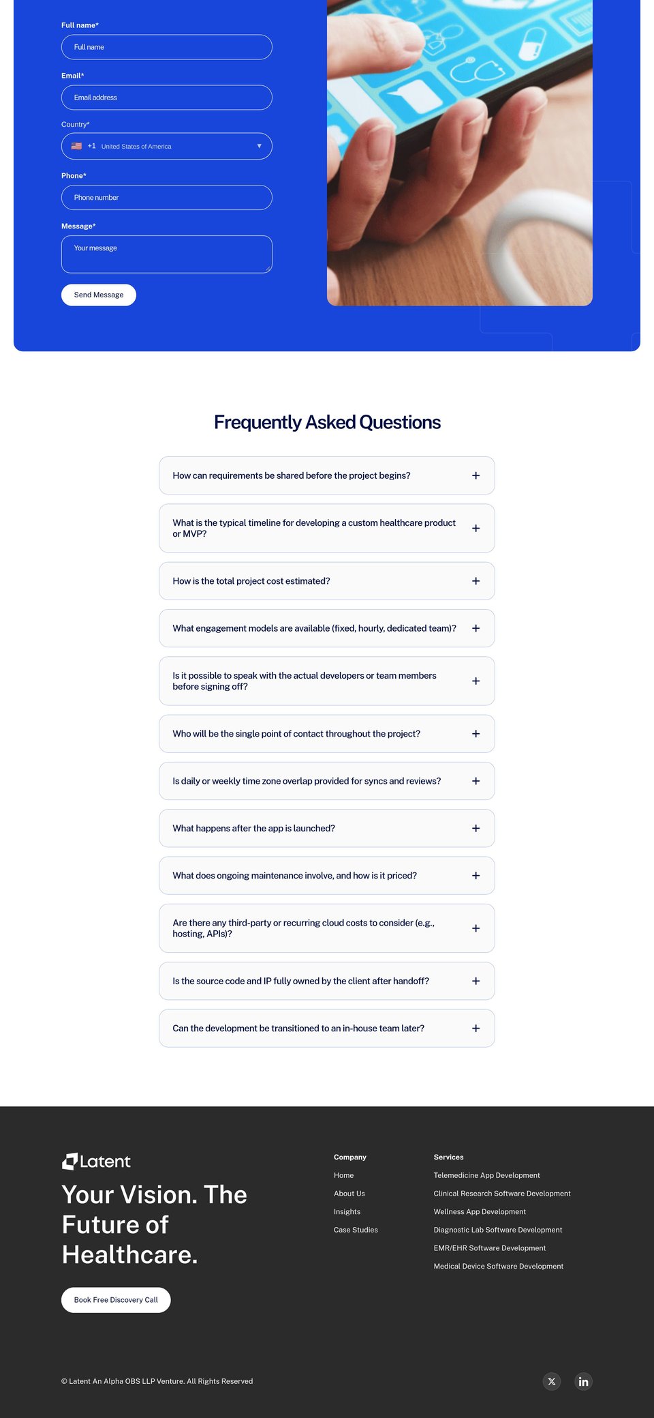Open Telemedicine App Development link
Image resolution: width=654 pixels, height=1418 pixels.
click(486, 1175)
